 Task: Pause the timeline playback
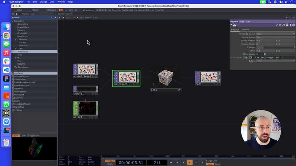click(177, 162)
